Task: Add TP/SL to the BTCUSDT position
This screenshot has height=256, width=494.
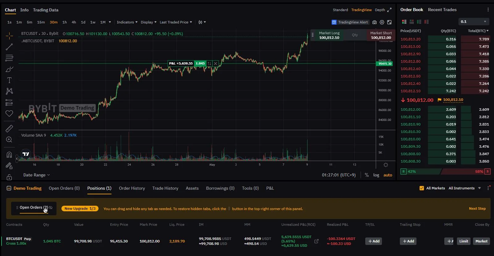Action: tap(374, 241)
